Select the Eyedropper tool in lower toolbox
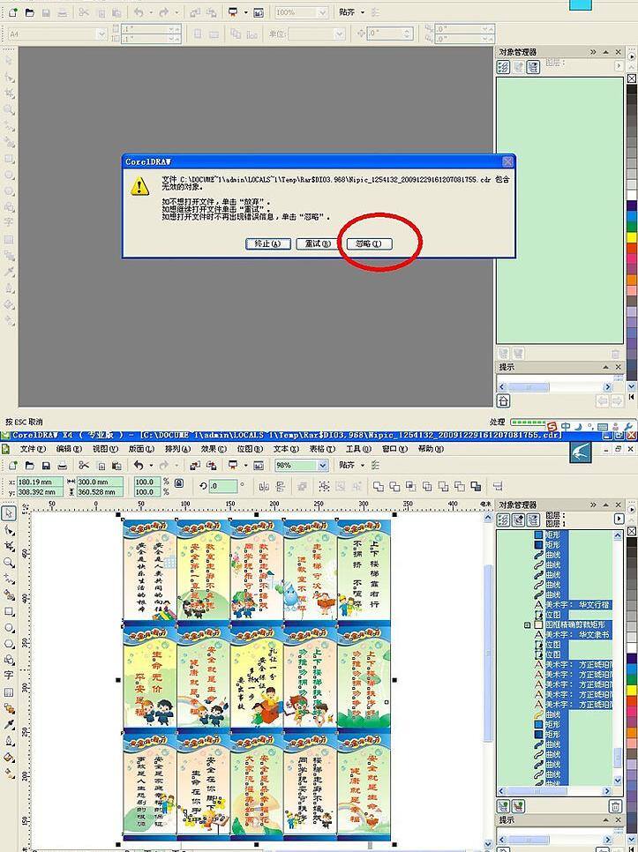This screenshot has height=852, width=638. (x=9, y=724)
